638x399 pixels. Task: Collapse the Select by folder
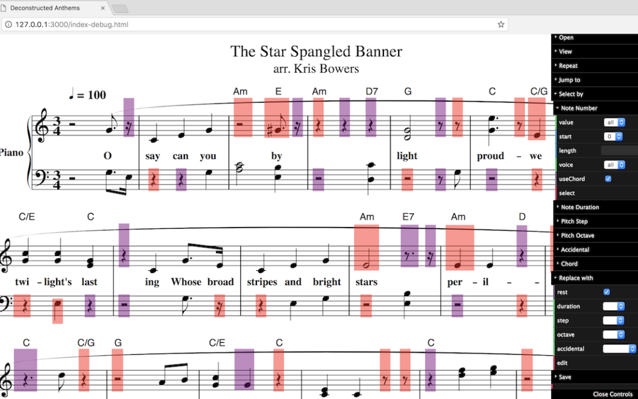(x=594, y=94)
